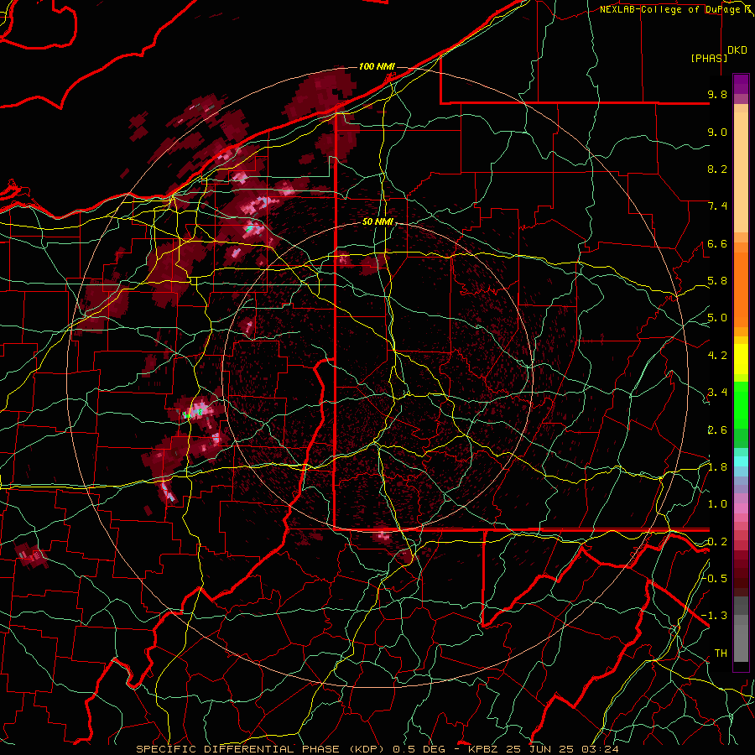Pick the purple segment of the color bar
Viewport: 755px width, 755px height.
tap(741, 84)
